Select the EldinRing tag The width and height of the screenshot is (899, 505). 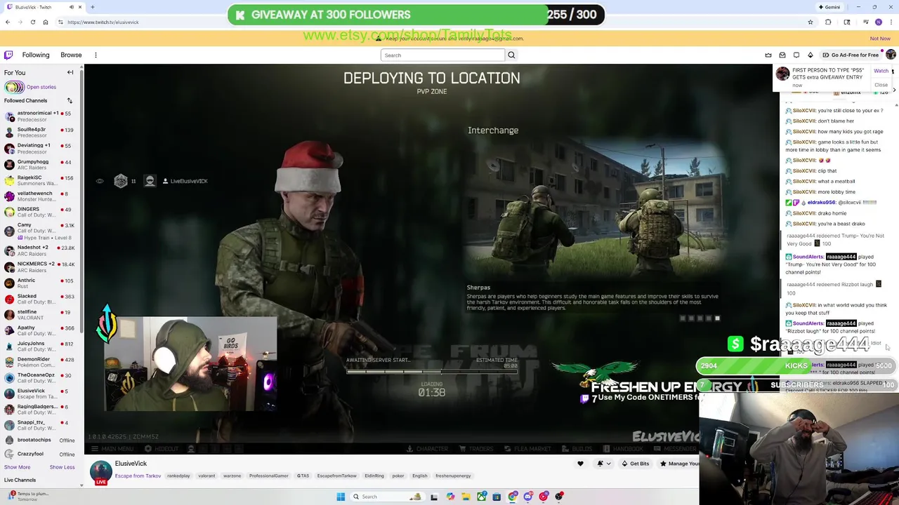click(x=374, y=476)
